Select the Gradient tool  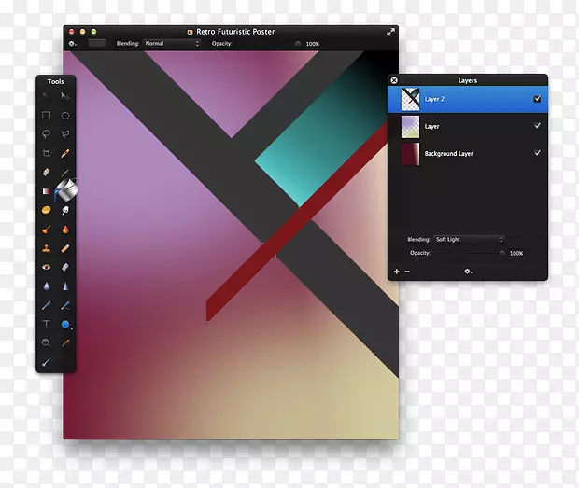click(46, 191)
